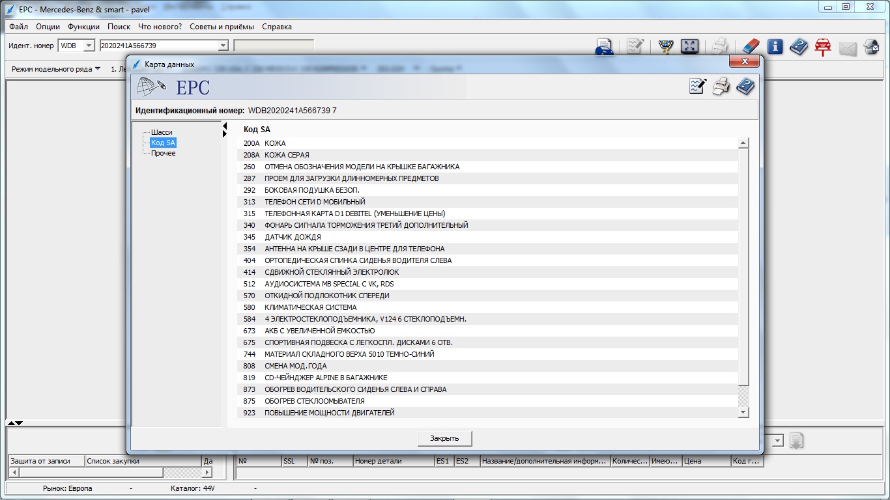The image size is (890, 500).
Task: Select row 345 ДАТЧИК ДОЖДЯ
Action: (487, 237)
